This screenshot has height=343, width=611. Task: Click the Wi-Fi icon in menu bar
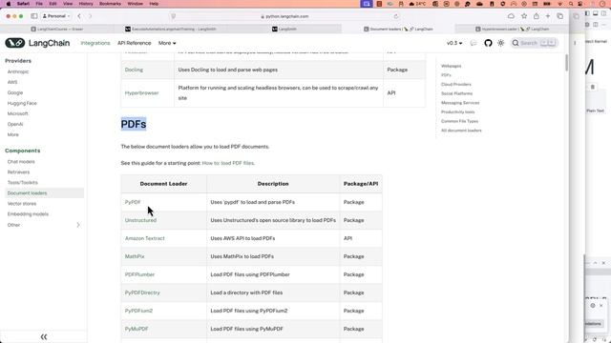(x=560, y=4)
